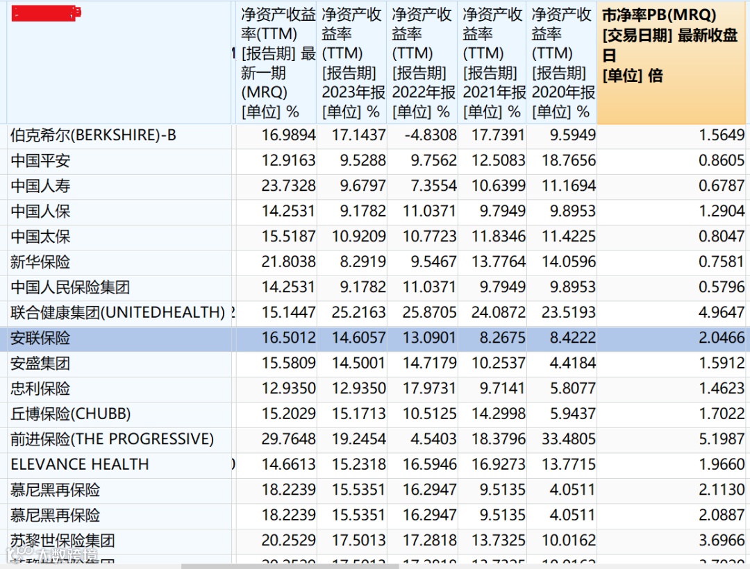
Task: Click 中国人民保险集团 PB value 0.5796
Action: (722, 287)
